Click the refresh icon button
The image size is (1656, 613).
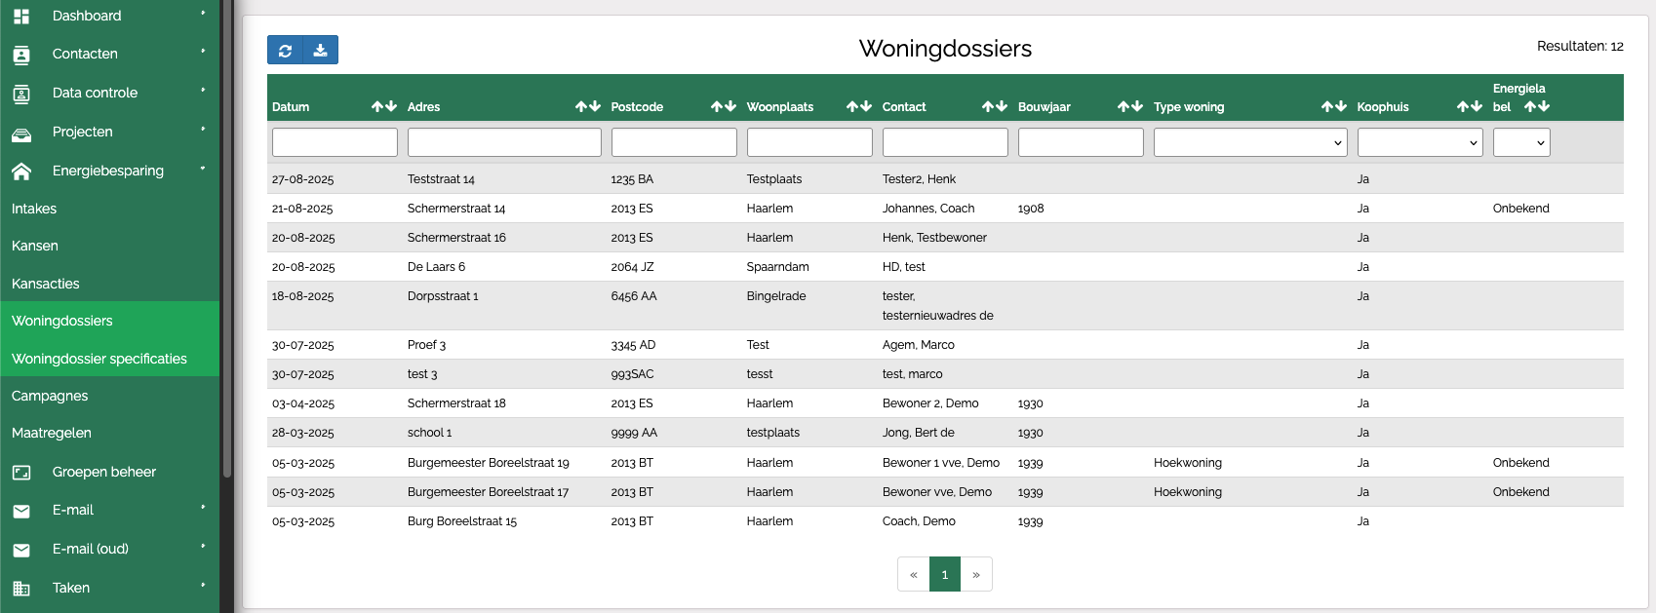pyautogui.click(x=285, y=50)
